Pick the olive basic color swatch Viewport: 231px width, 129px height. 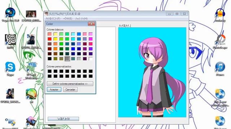coord(56,59)
